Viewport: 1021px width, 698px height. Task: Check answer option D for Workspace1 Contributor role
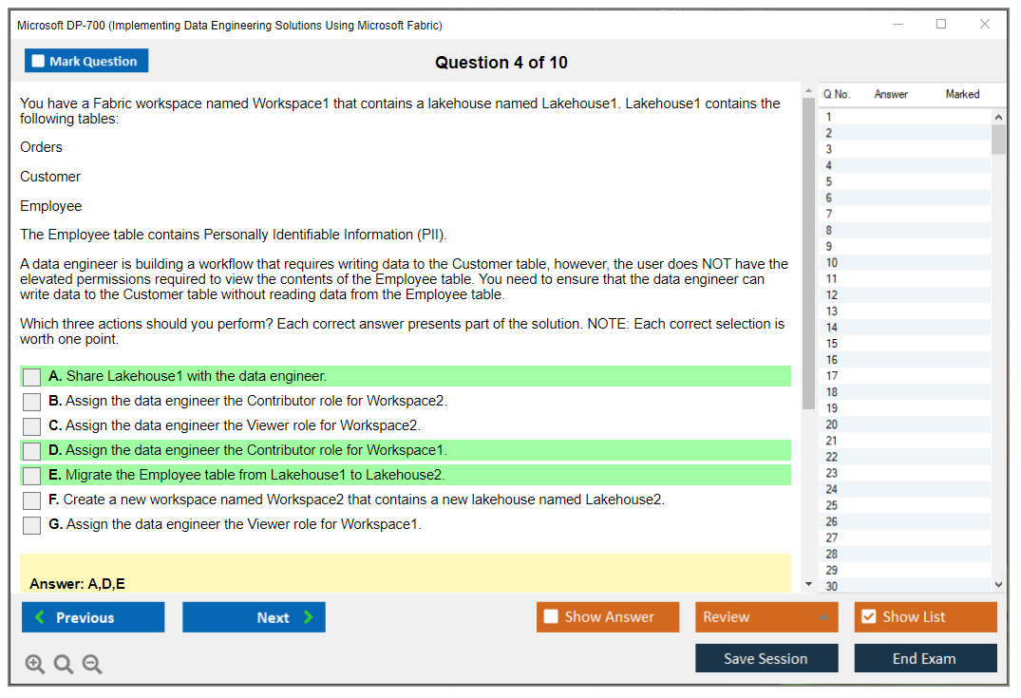(30, 450)
